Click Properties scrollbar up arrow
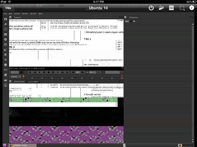Image resolution: width=197 pixels, height=147 pixels. click(x=193, y=24)
